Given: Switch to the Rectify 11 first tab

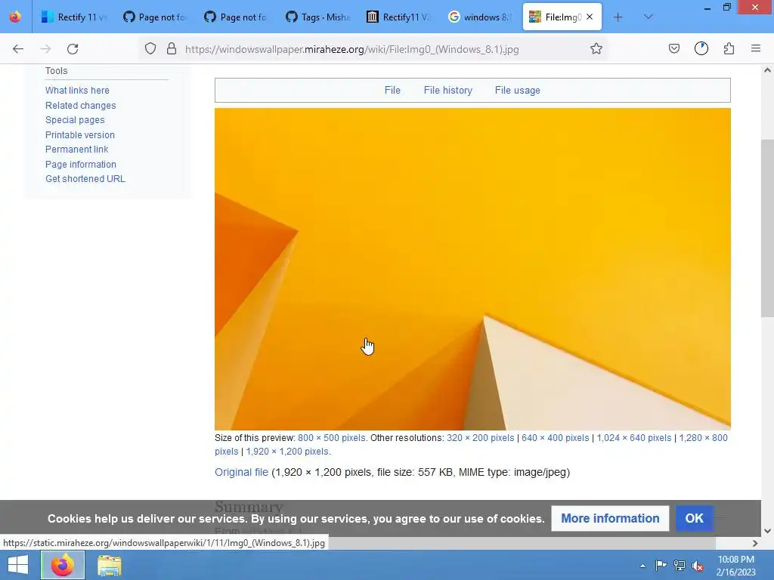Looking at the screenshot, I should (x=73, y=17).
